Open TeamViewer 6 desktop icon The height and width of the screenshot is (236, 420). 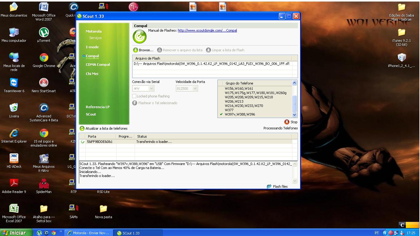click(x=14, y=85)
